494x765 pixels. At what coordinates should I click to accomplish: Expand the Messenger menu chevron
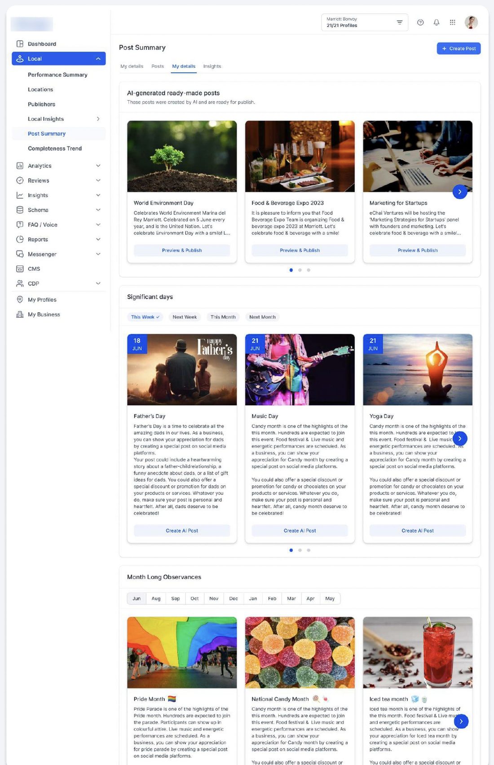98,254
